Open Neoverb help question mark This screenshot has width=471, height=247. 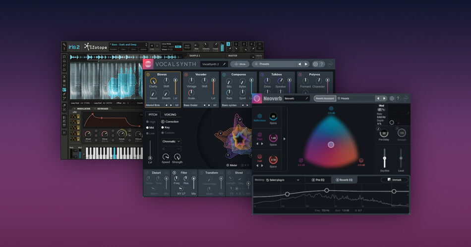tap(398, 98)
